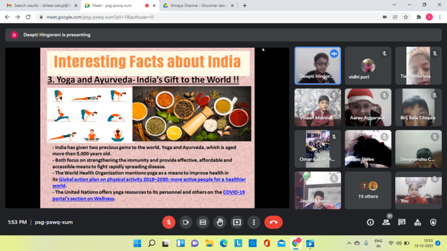This screenshot has width=447, height=251.
Task: Launch Microsoft Edge from taskbar
Action: [223, 243]
